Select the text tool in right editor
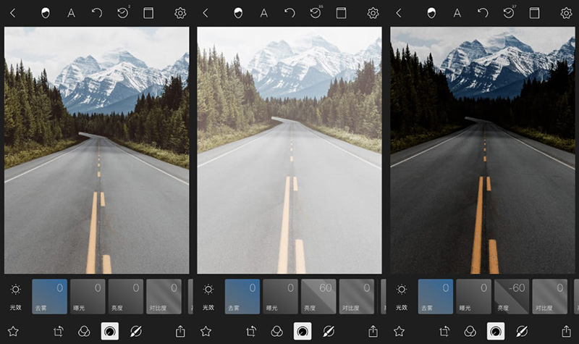Image resolution: width=579 pixels, height=344 pixels. (x=457, y=13)
